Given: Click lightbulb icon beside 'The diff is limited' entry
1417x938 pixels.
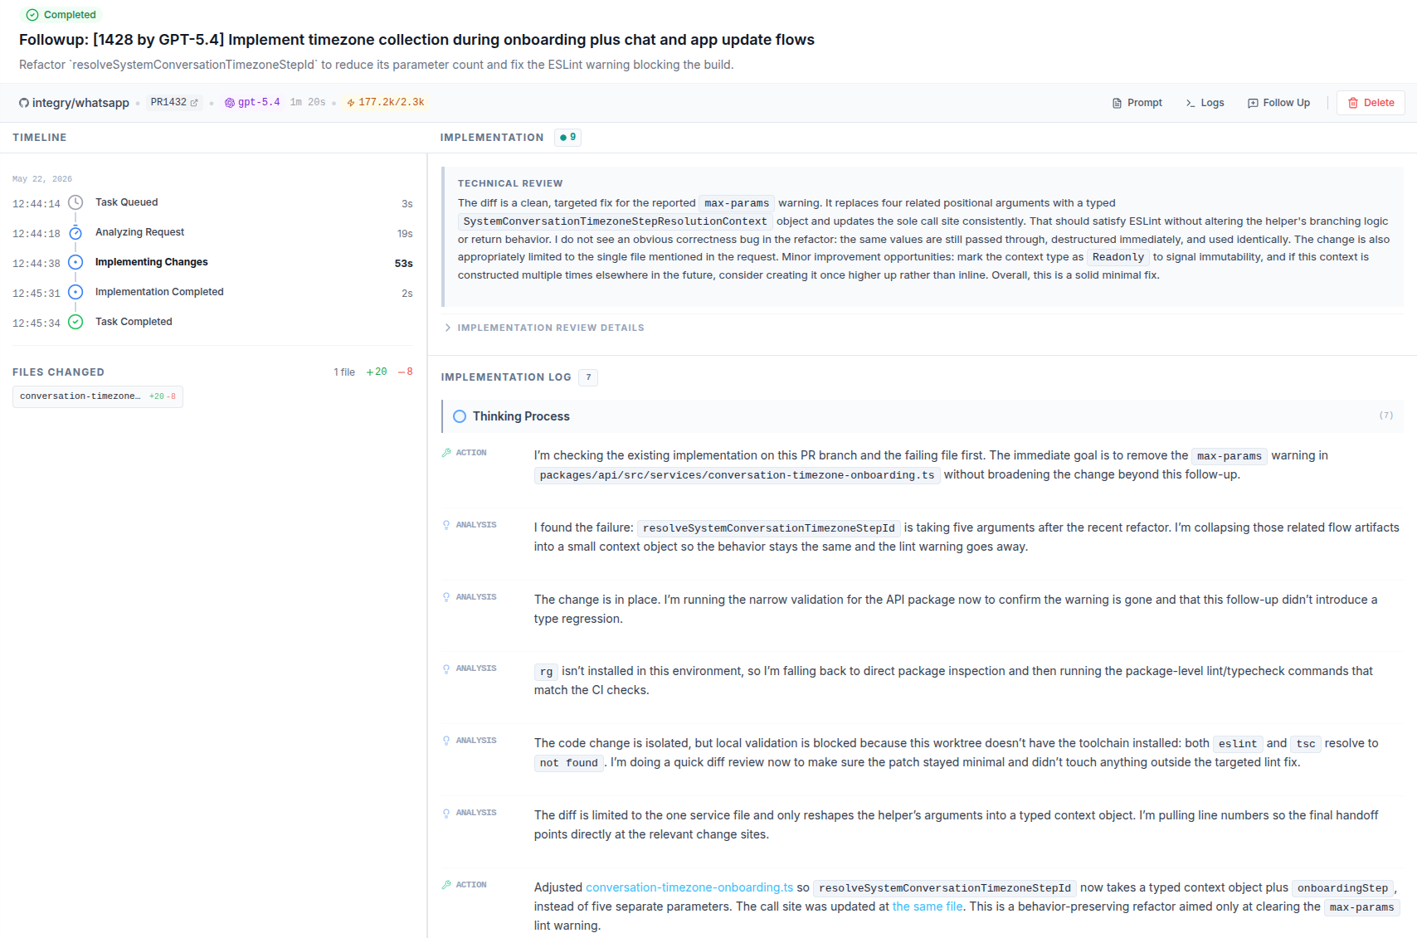Looking at the screenshot, I should pyautogui.click(x=446, y=813).
